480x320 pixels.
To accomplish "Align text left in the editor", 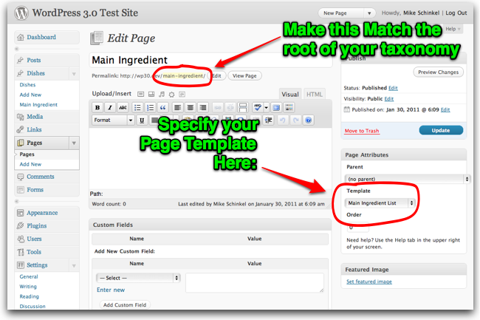I will 177,107.
